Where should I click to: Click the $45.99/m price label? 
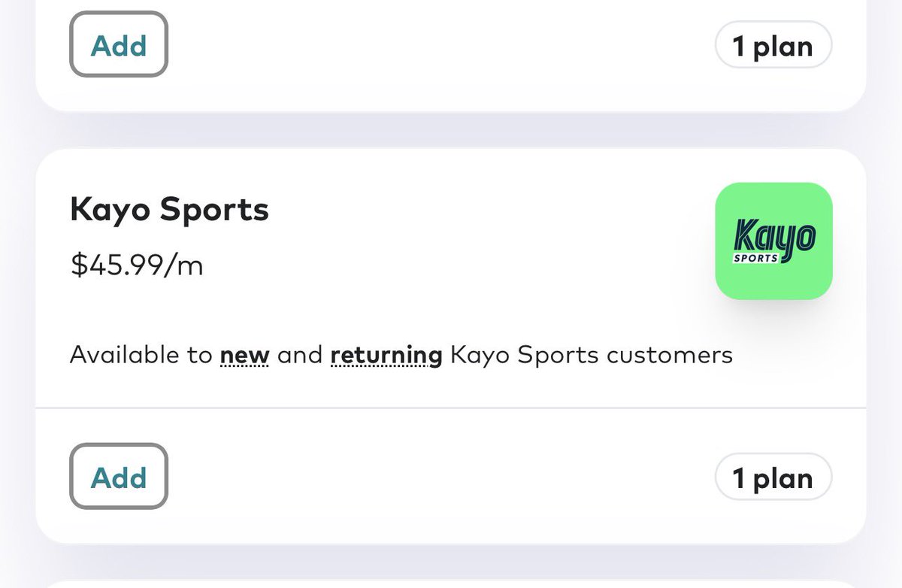click(137, 265)
